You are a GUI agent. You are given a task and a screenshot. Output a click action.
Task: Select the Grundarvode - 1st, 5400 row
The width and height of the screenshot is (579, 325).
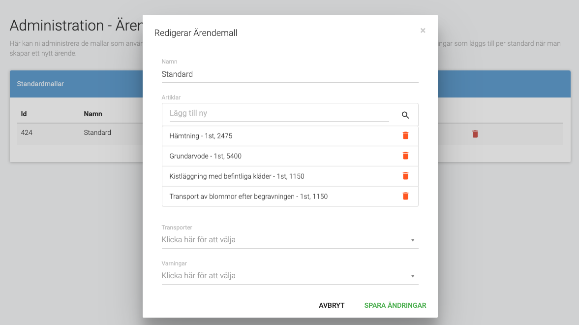(x=290, y=156)
